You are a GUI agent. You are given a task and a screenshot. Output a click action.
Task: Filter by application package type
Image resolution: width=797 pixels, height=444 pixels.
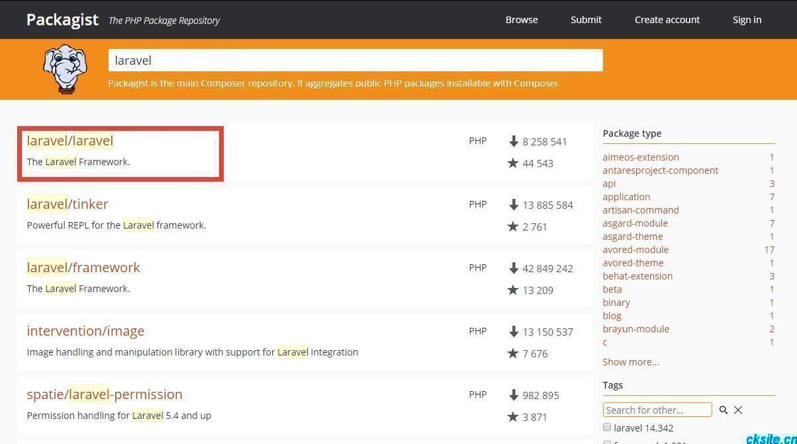click(x=626, y=197)
